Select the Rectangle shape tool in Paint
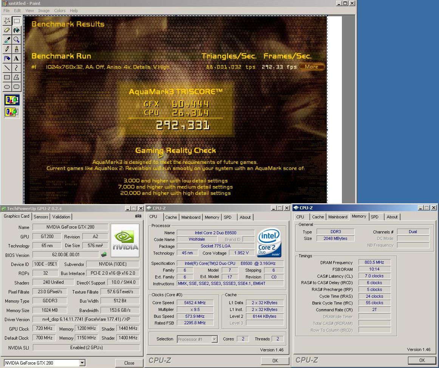 7,77
